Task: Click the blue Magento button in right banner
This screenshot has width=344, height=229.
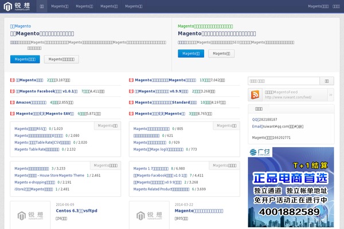Action: coord(191,53)
